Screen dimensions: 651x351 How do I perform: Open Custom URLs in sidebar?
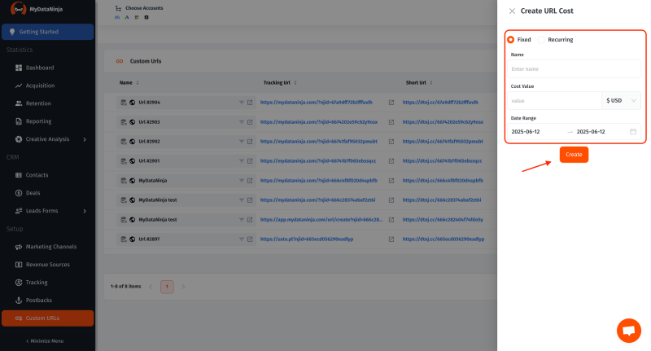click(x=48, y=318)
